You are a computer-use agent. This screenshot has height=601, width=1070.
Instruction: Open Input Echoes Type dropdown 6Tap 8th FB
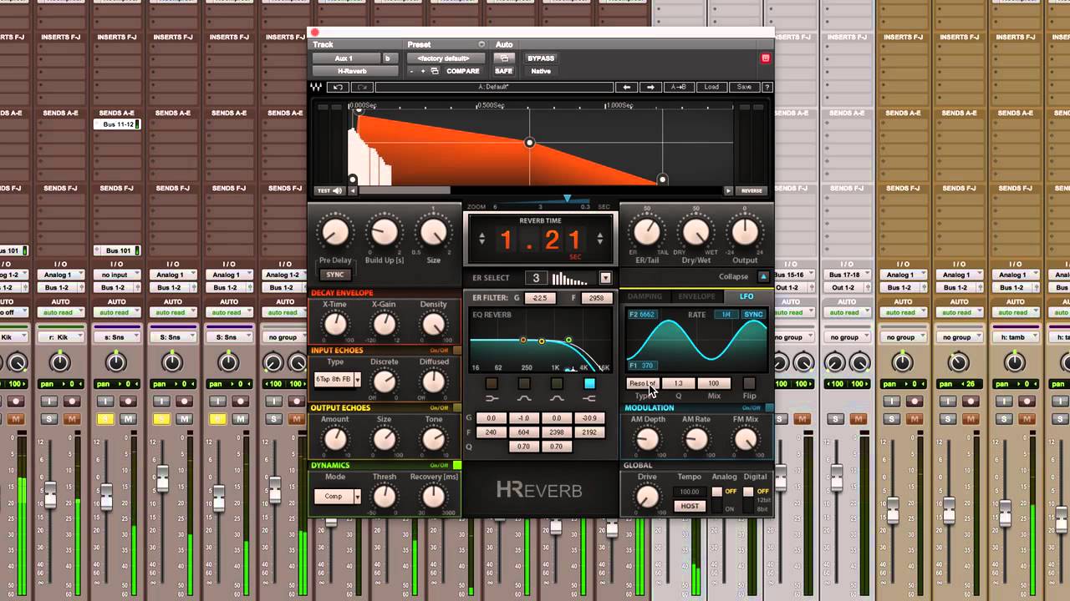(338, 379)
